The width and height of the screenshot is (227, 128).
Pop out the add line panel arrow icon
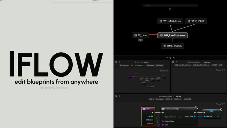pos(120,96)
